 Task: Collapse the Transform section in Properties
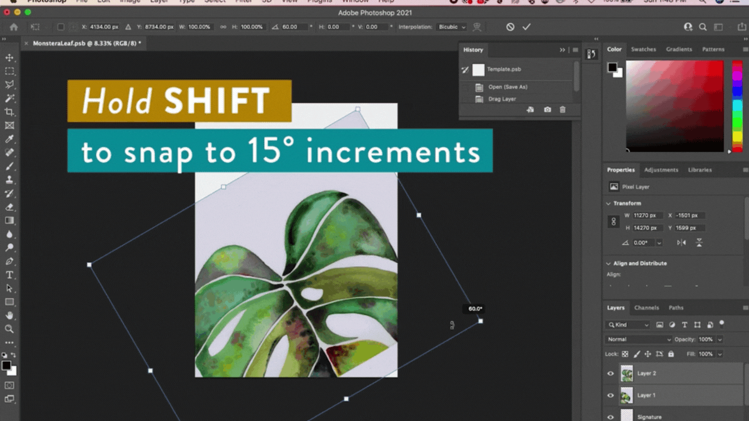(x=609, y=203)
